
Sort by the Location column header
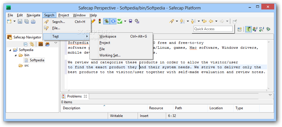(x=221, y=108)
